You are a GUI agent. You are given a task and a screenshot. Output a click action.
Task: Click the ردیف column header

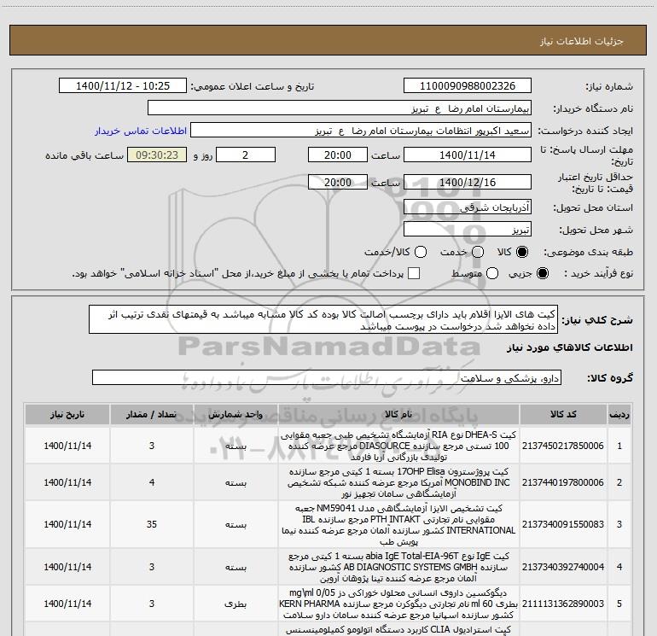[619, 415]
